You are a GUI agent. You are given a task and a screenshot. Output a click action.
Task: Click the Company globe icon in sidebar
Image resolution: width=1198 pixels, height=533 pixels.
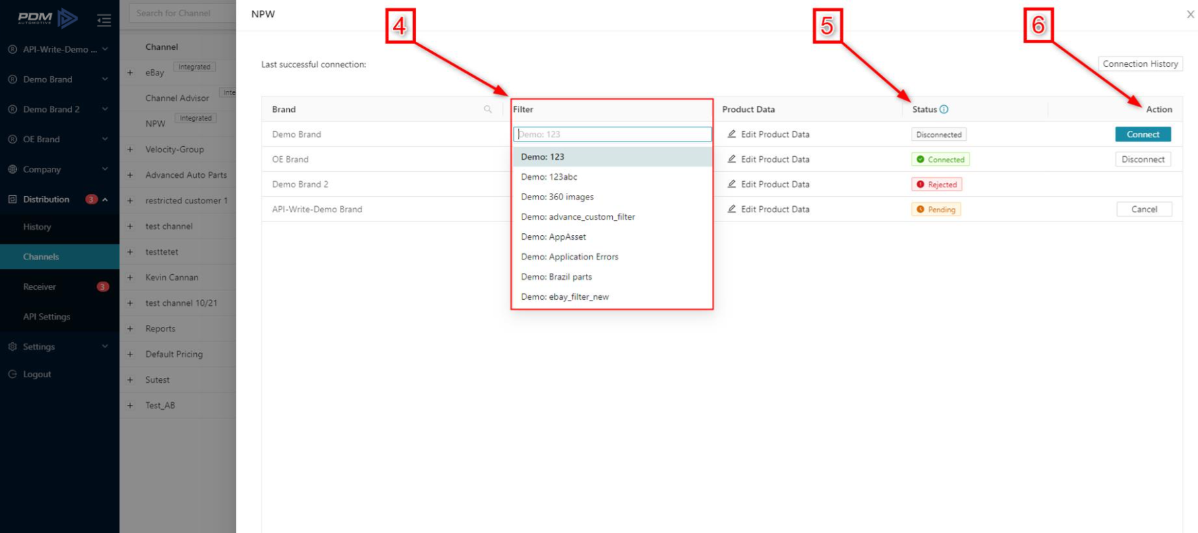(x=12, y=169)
